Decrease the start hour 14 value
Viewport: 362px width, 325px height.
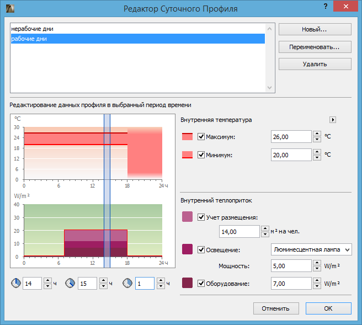(x=47, y=286)
